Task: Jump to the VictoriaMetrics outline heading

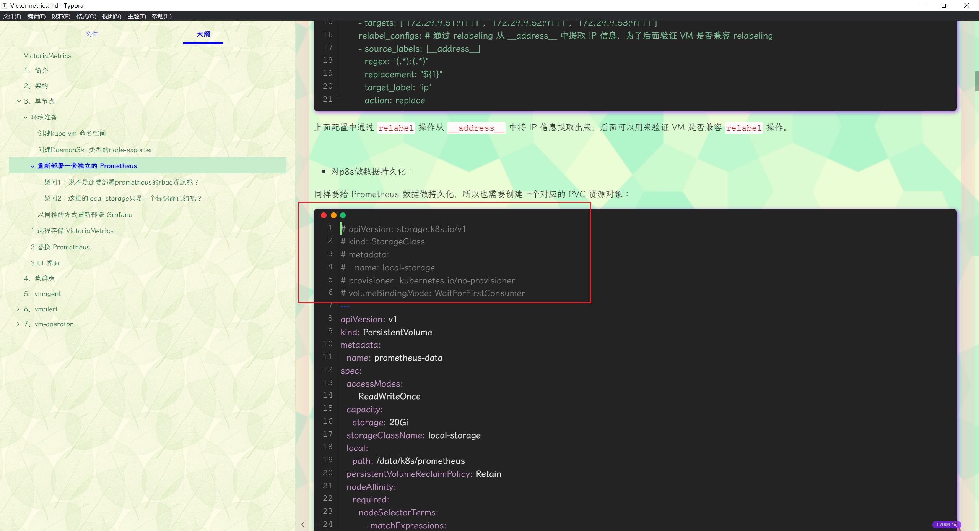Action: 47,56
